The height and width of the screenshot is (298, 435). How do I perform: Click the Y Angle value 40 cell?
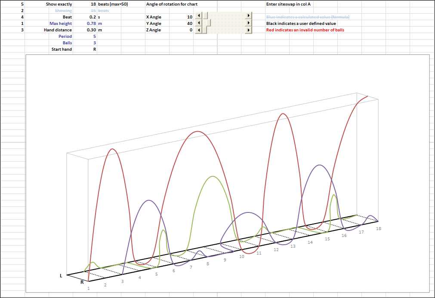tap(182, 24)
